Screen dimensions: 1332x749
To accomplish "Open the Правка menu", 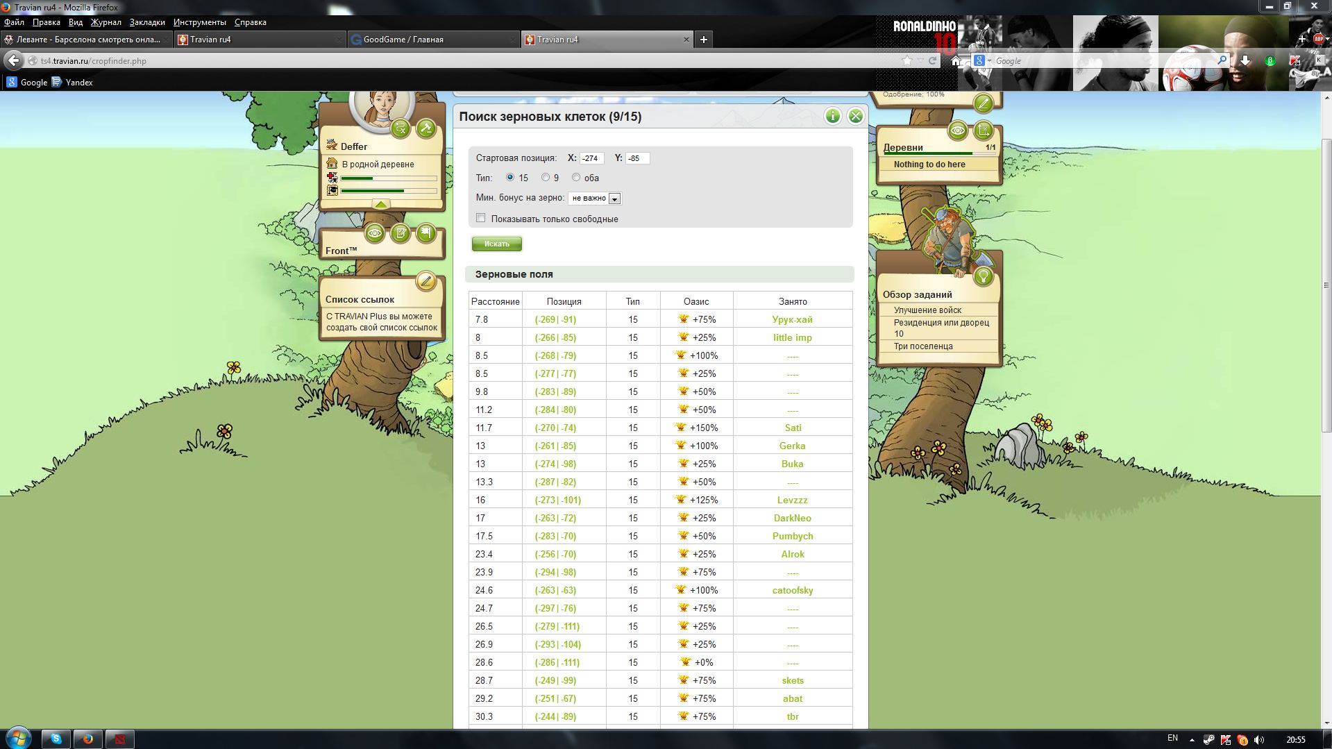I will pyautogui.click(x=46, y=22).
